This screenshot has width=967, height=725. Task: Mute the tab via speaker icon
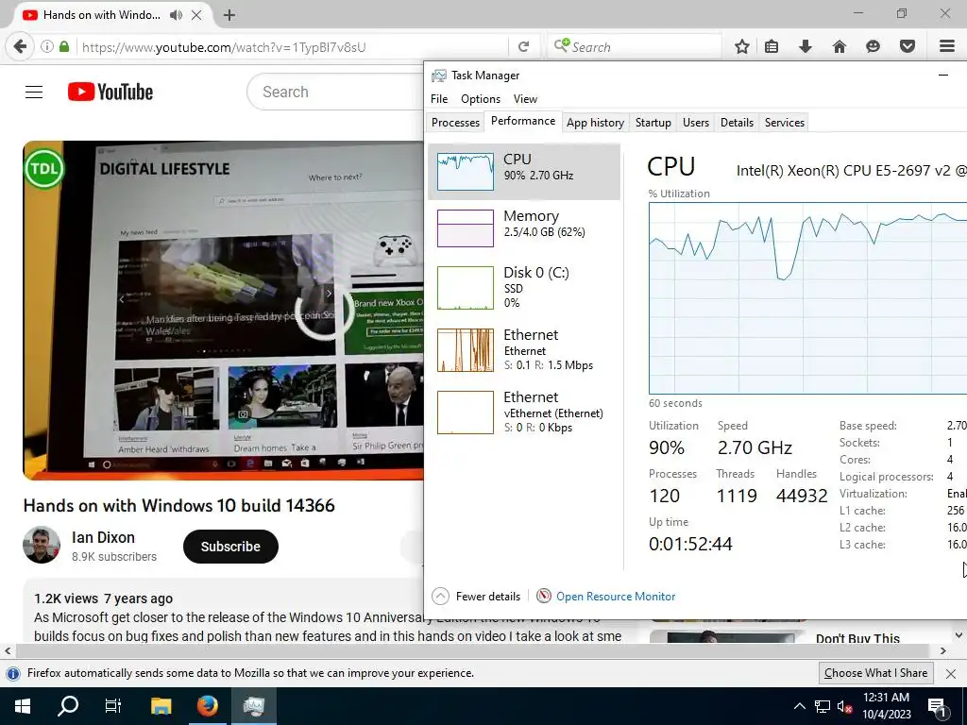177,15
